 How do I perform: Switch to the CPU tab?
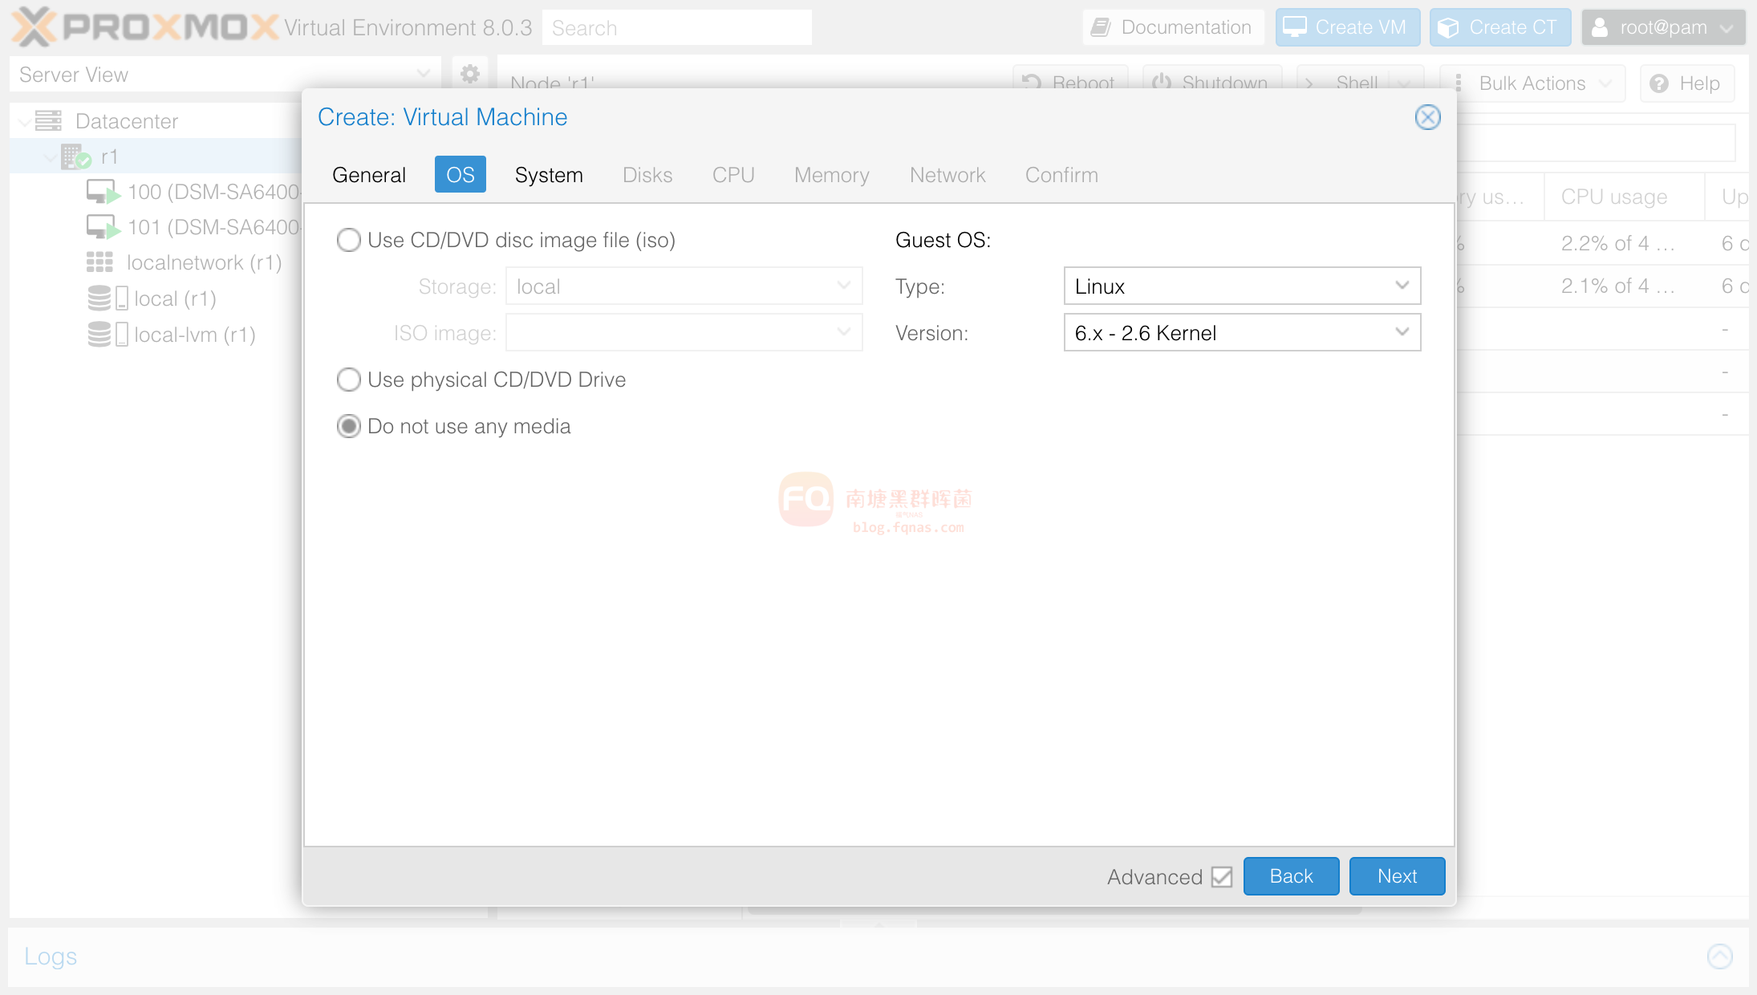click(x=733, y=175)
